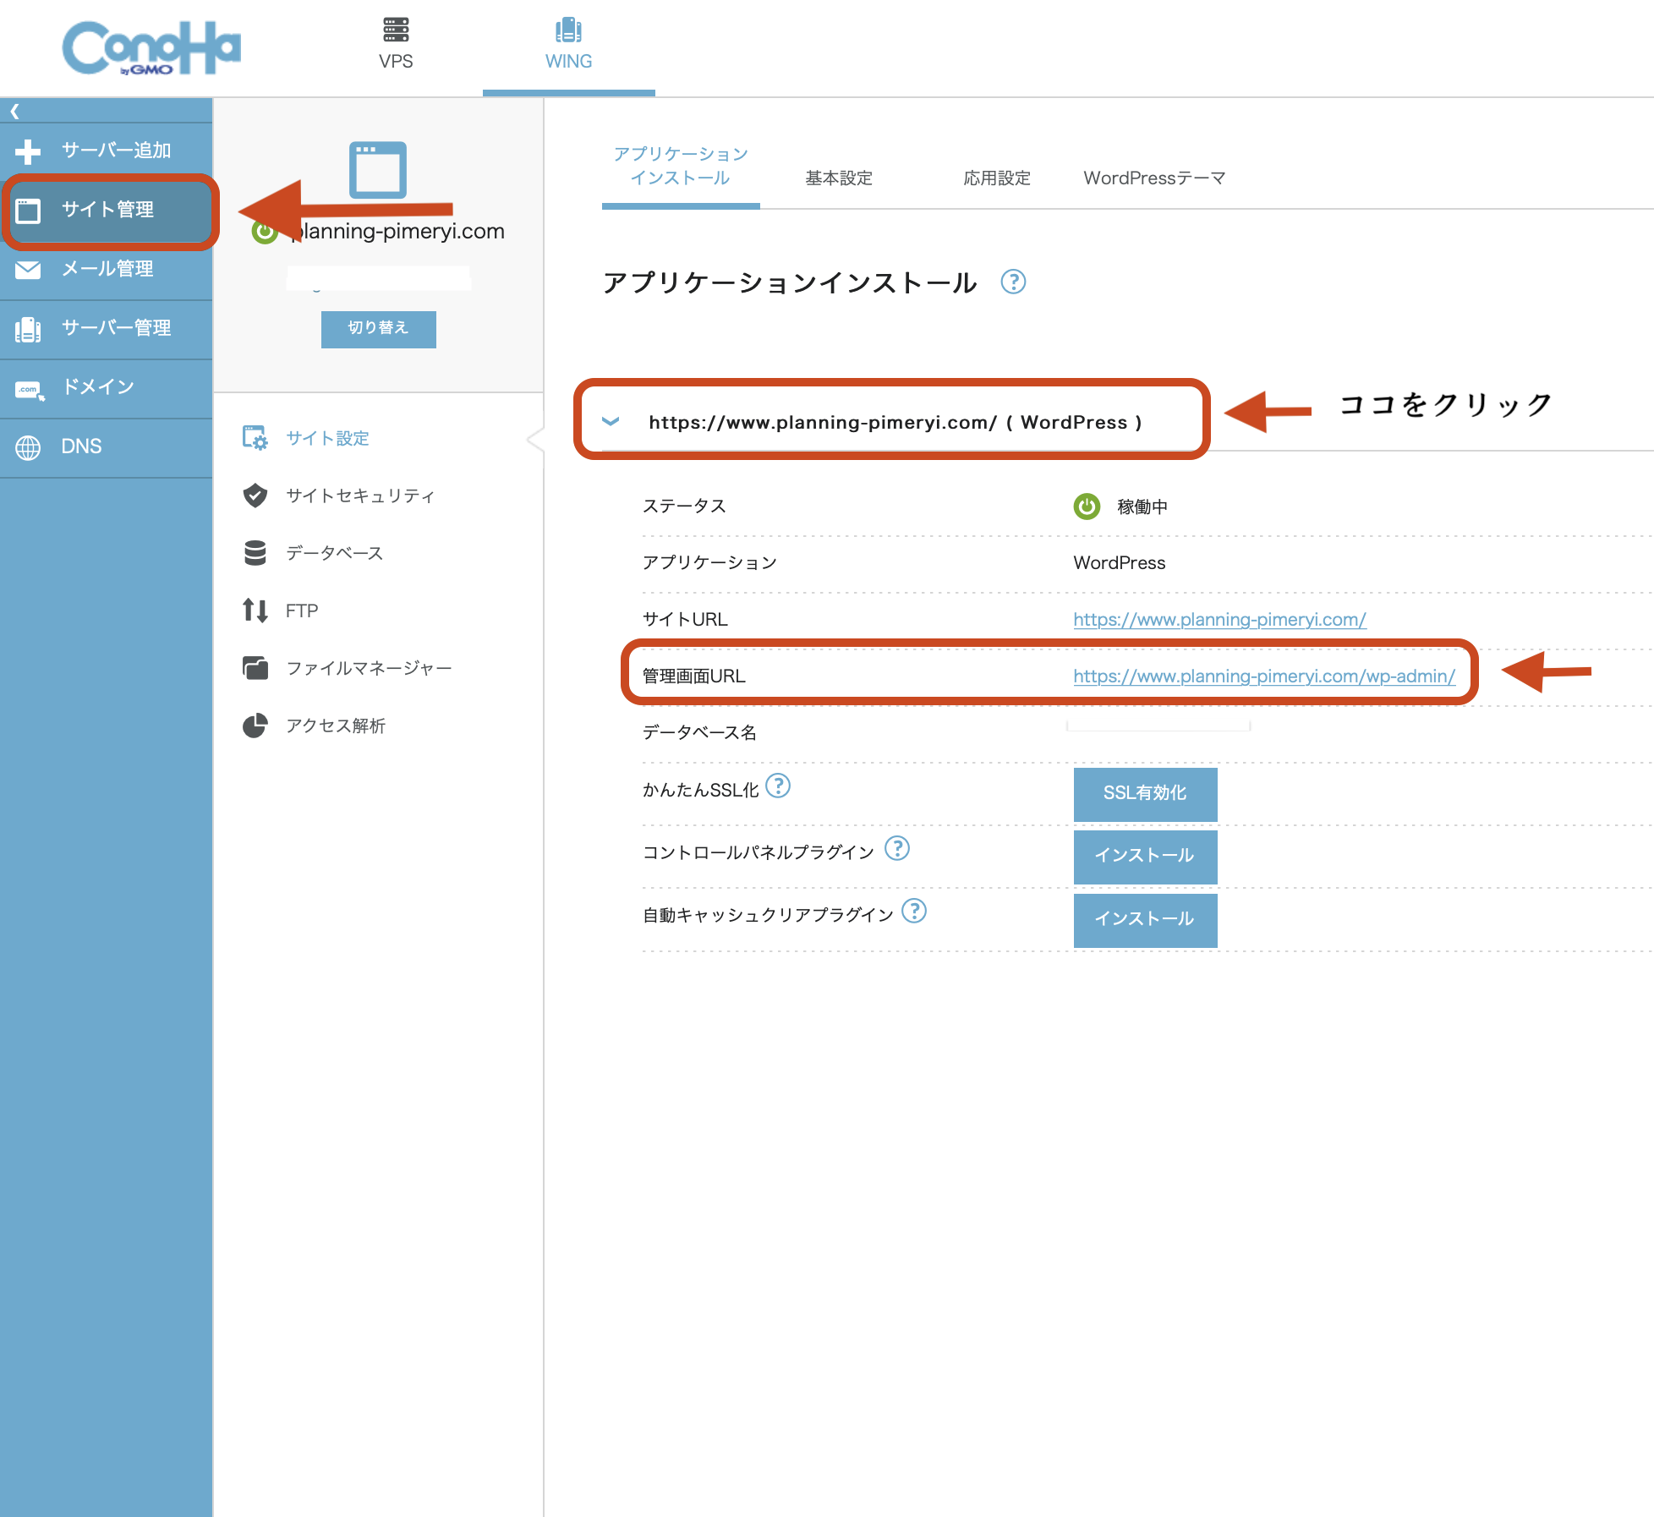Open the サイトURL link
This screenshot has height=1517, width=1654.
[1219, 620]
